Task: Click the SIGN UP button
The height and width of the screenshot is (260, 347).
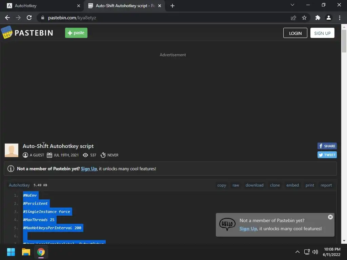Action: (322, 33)
